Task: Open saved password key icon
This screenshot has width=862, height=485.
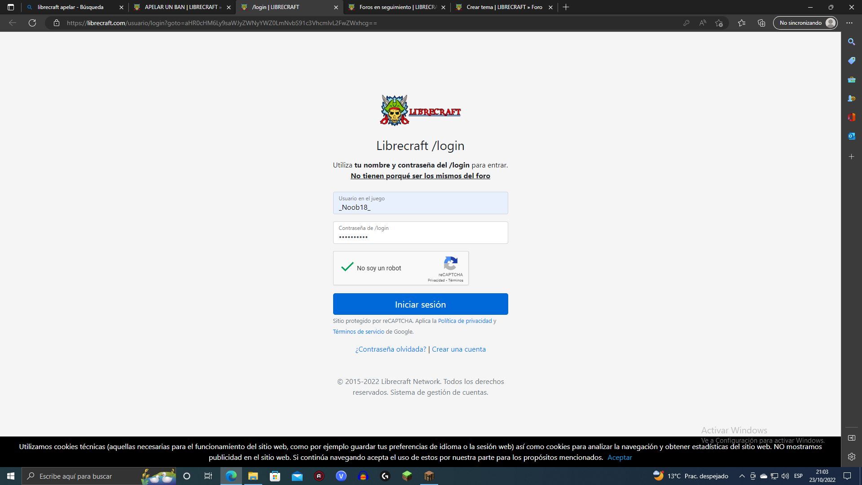Action: (x=686, y=23)
